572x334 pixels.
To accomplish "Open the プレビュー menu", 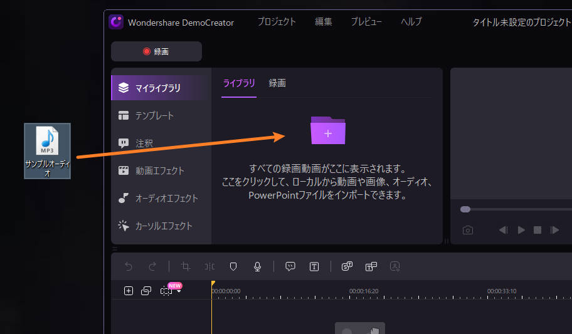I will pos(366,22).
